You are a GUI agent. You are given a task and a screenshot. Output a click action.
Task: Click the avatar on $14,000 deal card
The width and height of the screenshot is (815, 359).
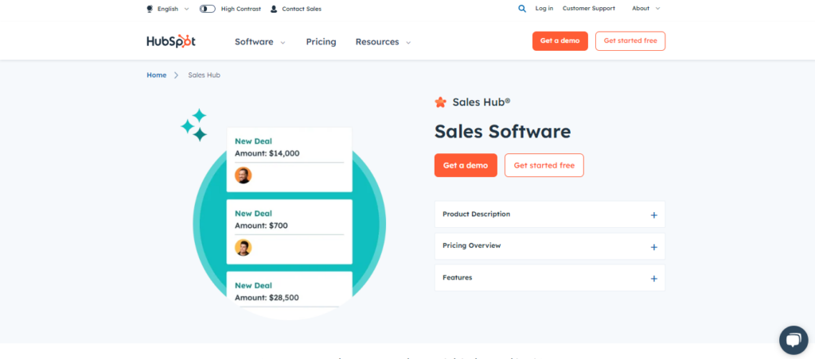point(244,175)
